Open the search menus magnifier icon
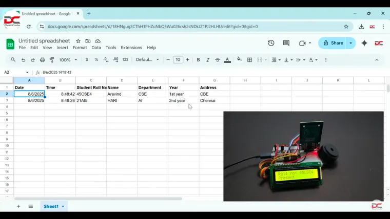The image size is (390, 219). 13,60
